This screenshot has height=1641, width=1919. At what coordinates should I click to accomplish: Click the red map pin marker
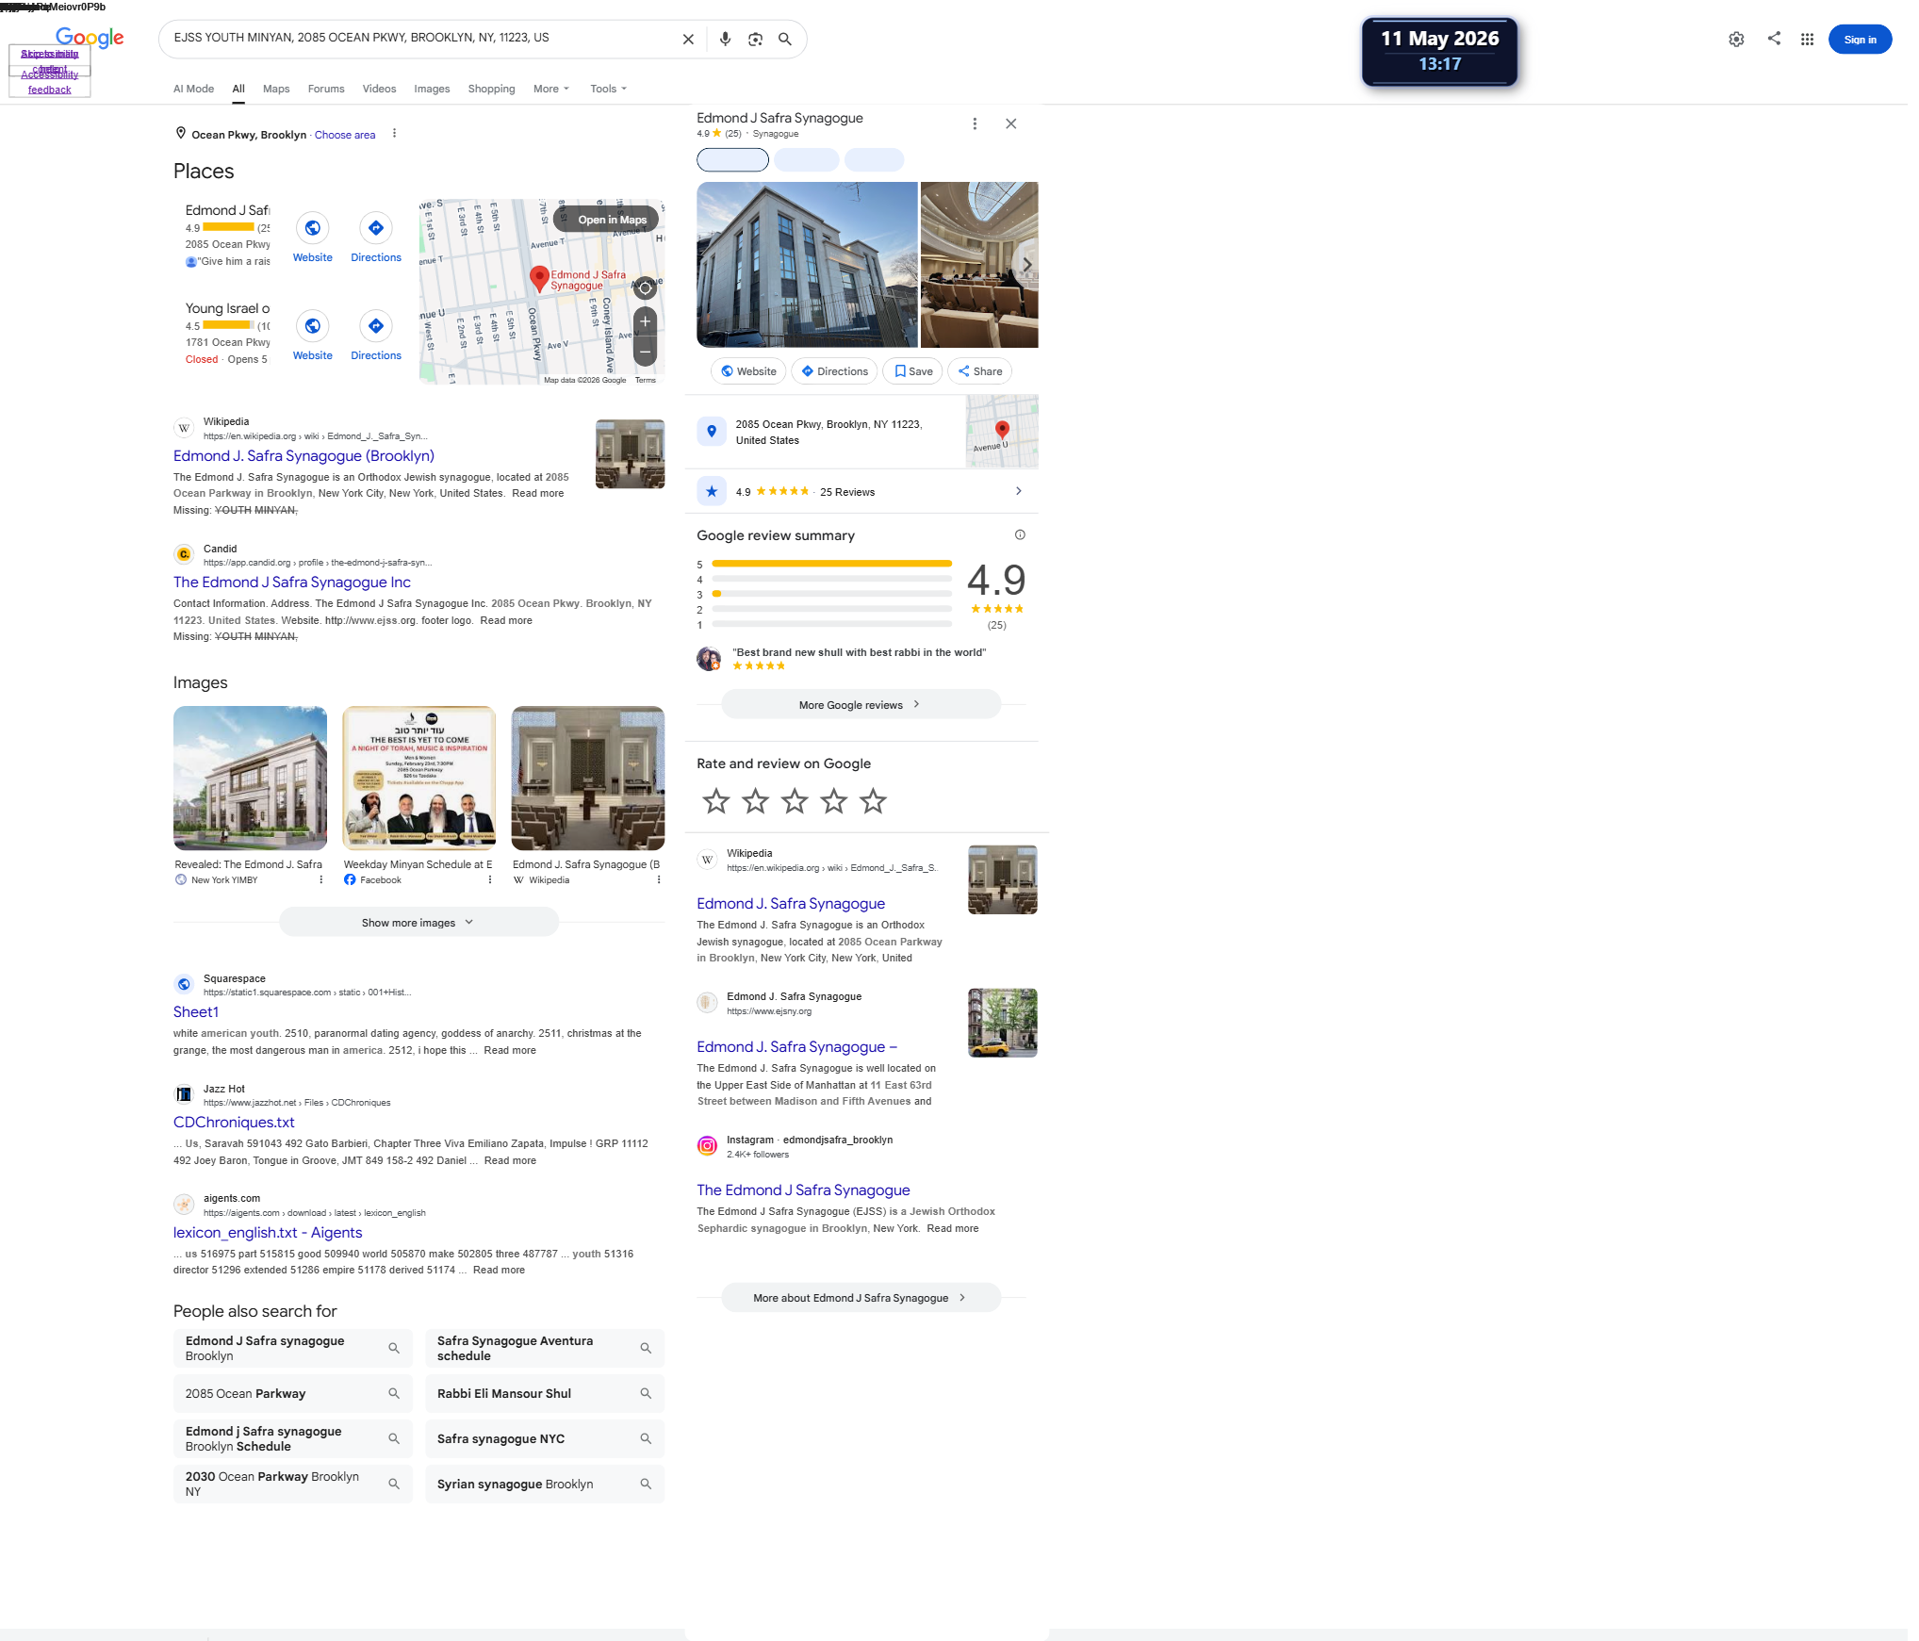(539, 277)
